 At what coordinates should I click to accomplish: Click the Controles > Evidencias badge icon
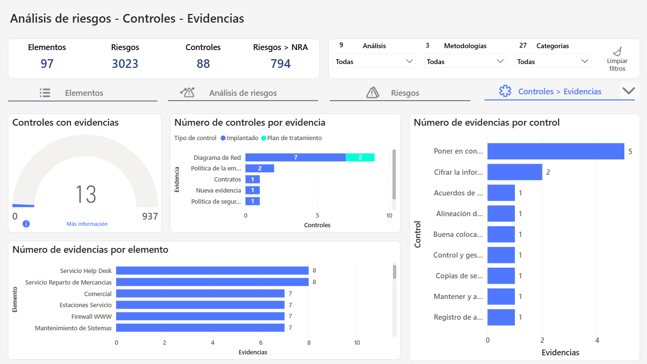pos(505,91)
